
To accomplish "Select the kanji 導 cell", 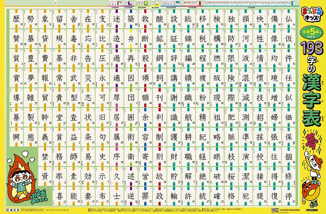I will click(x=16, y=98).
